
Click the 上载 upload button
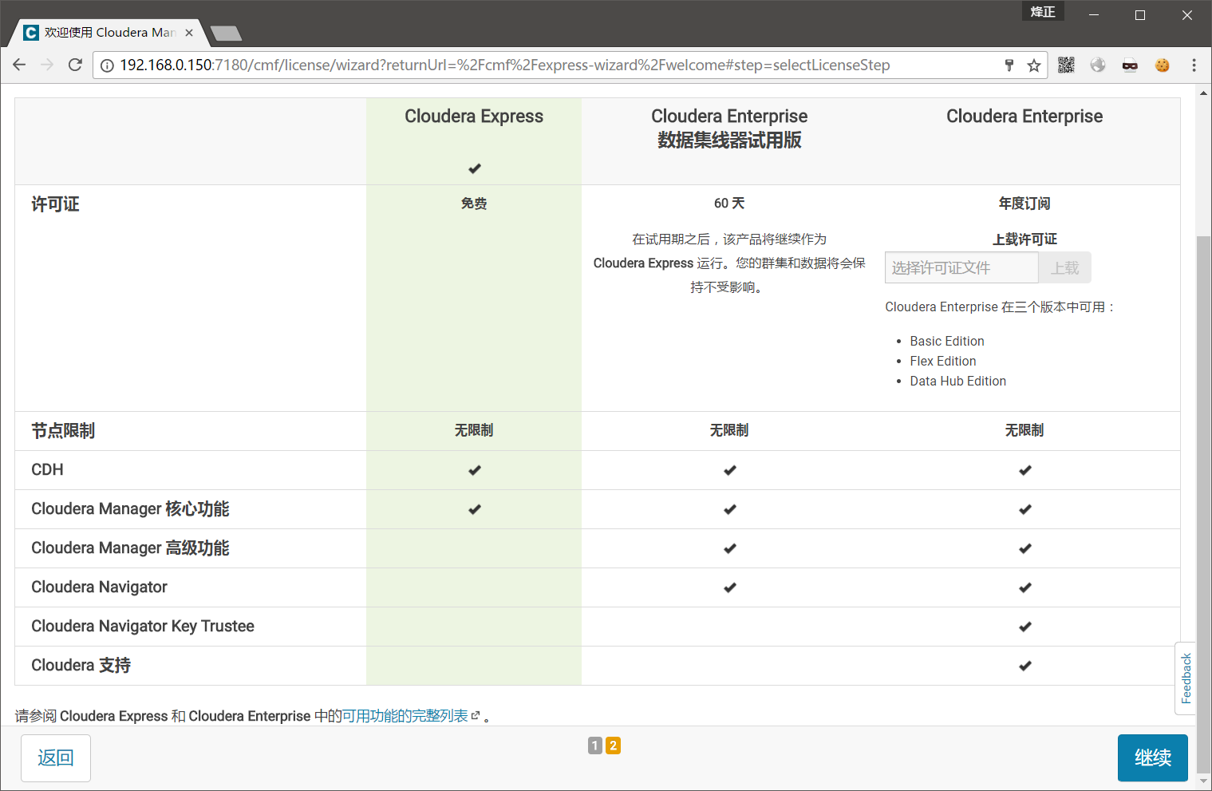(1064, 267)
